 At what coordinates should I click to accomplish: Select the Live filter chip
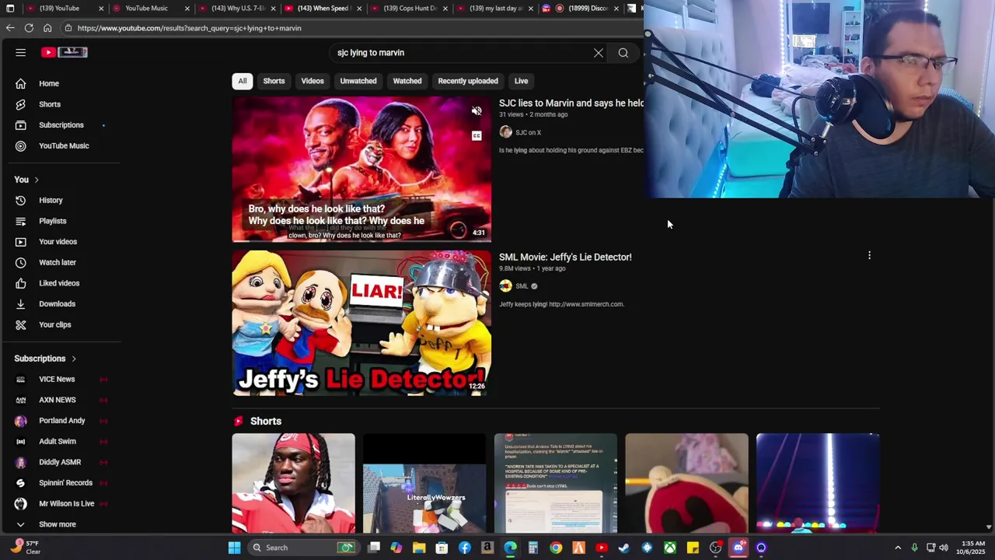tap(521, 81)
